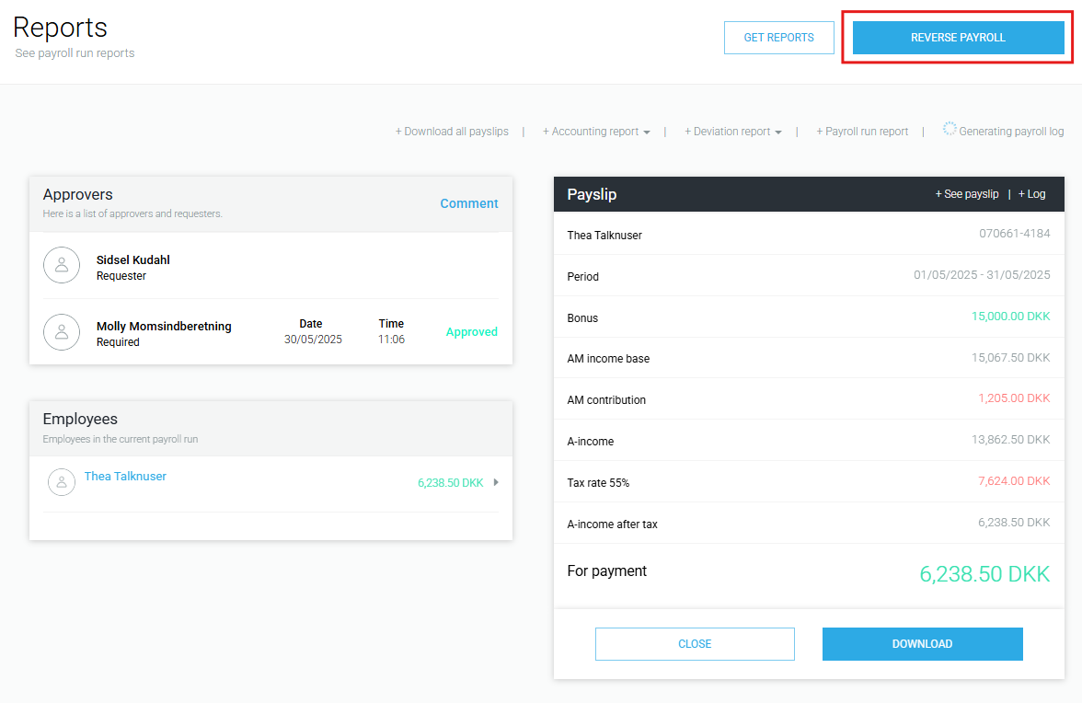Open the Payroll run report link
Viewport: 1082px width, 703px height.
click(862, 132)
